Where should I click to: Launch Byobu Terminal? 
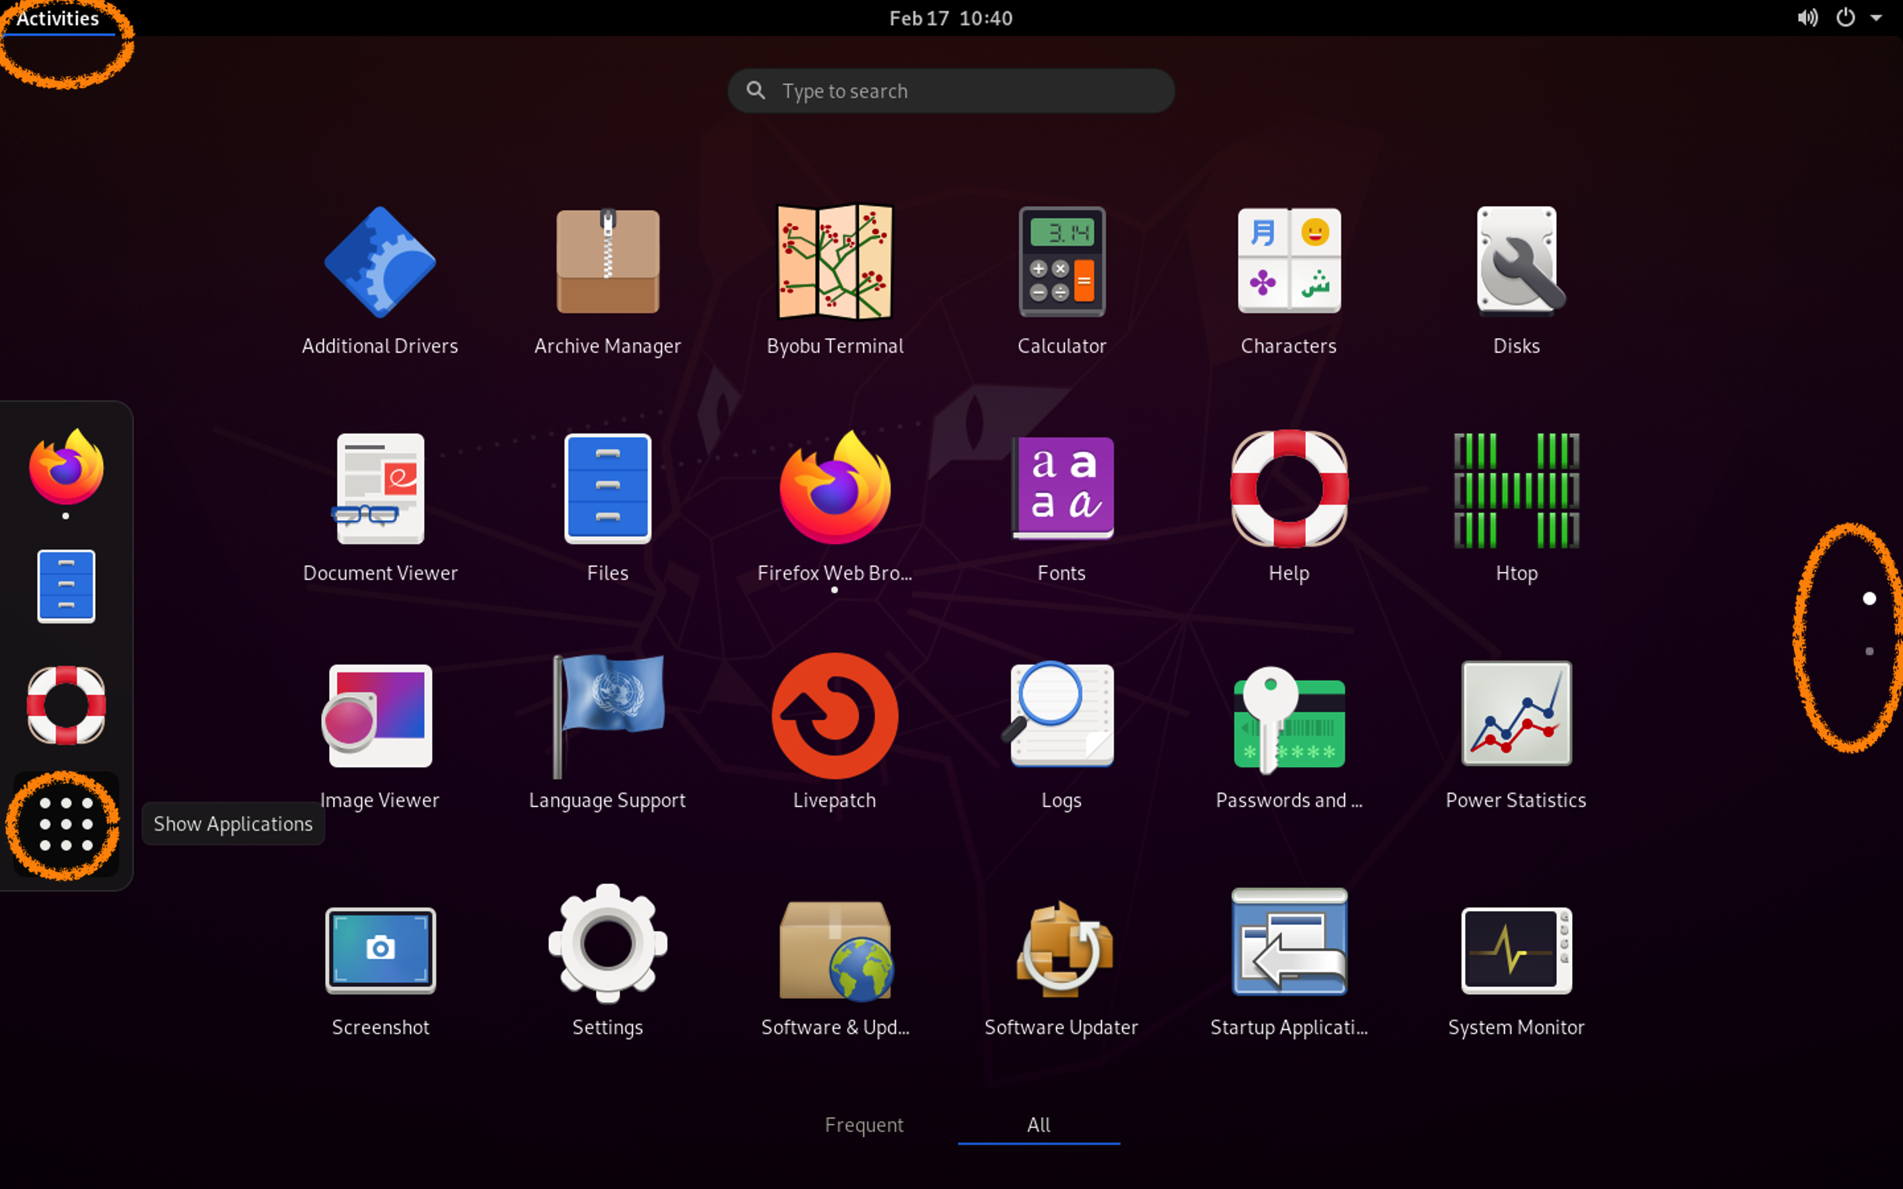coord(835,263)
